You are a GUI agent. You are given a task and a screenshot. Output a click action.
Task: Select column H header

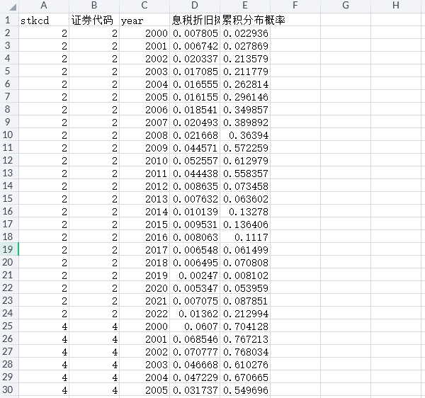[x=396, y=5]
